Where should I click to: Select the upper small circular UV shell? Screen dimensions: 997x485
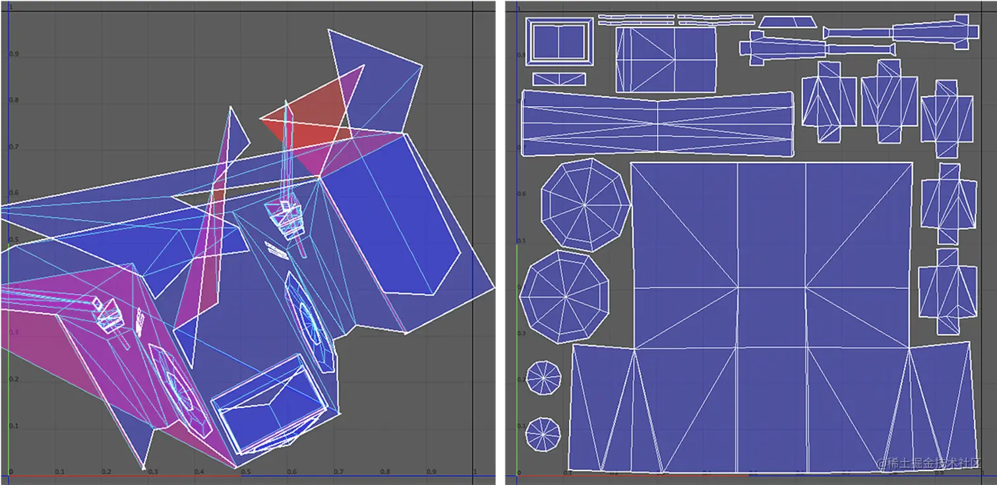pos(544,378)
